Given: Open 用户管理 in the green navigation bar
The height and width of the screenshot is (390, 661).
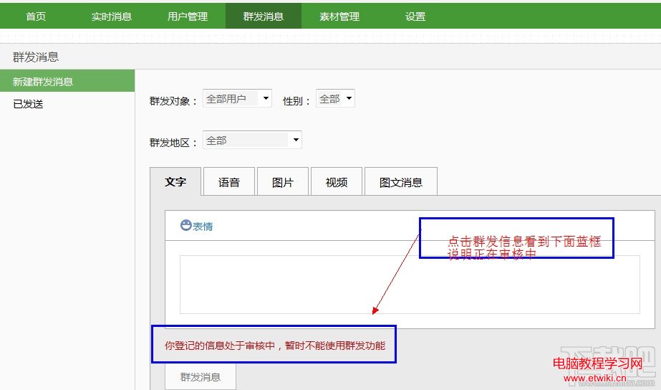Looking at the screenshot, I should point(188,16).
